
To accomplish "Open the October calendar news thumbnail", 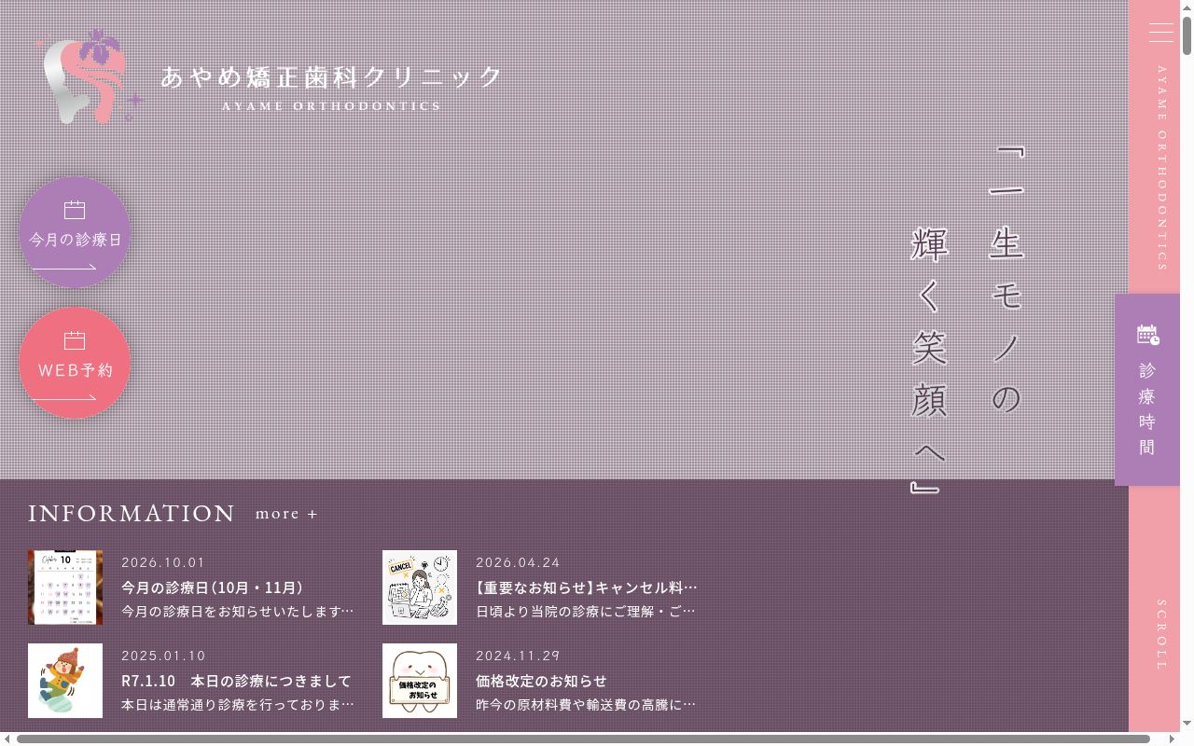I will 65,587.
